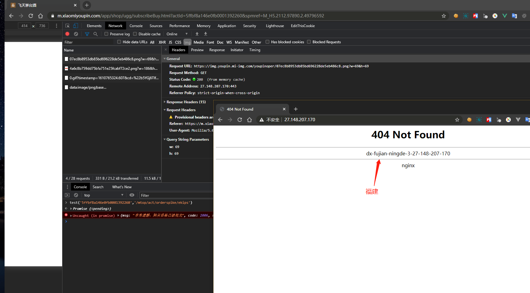Click the red record network log button
530x293 pixels.
[x=67, y=34]
